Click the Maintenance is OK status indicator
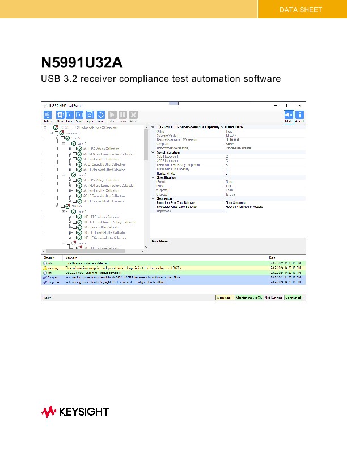 coord(249,298)
